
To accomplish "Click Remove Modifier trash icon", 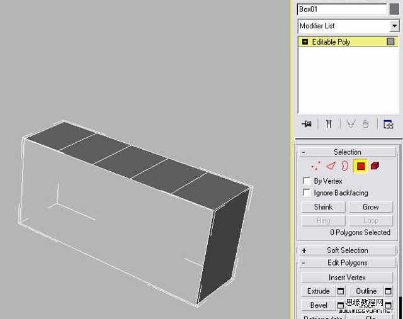I will click(365, 124).
